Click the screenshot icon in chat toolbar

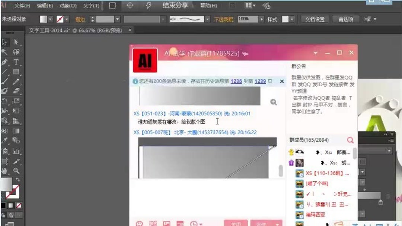(x=153, y=224)
